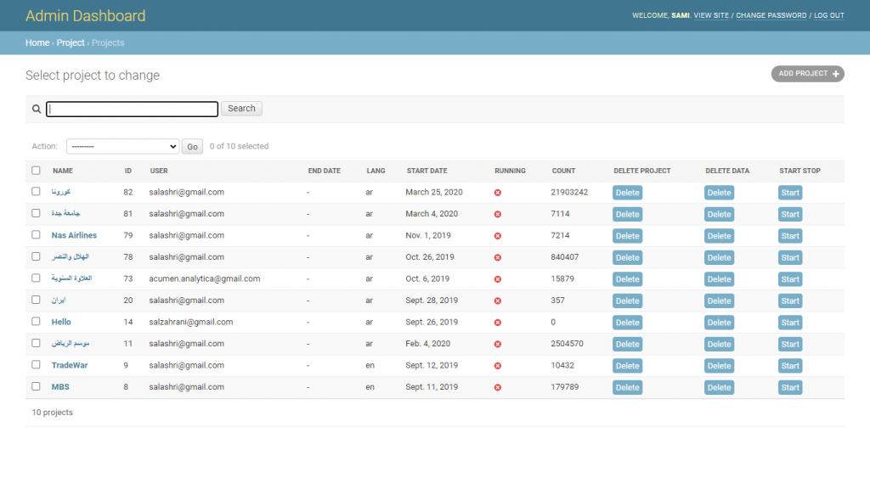Delete data for the Hello row

(x=719, y=322)
